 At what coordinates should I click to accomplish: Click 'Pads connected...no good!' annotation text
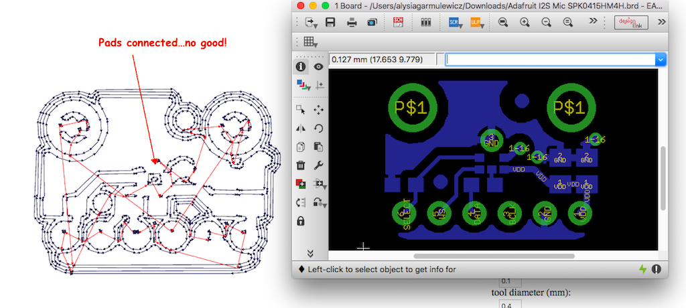[x=163, y=43]
